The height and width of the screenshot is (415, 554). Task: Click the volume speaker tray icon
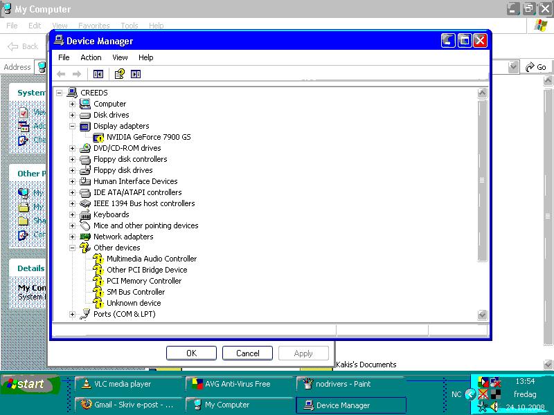point(494,407)
